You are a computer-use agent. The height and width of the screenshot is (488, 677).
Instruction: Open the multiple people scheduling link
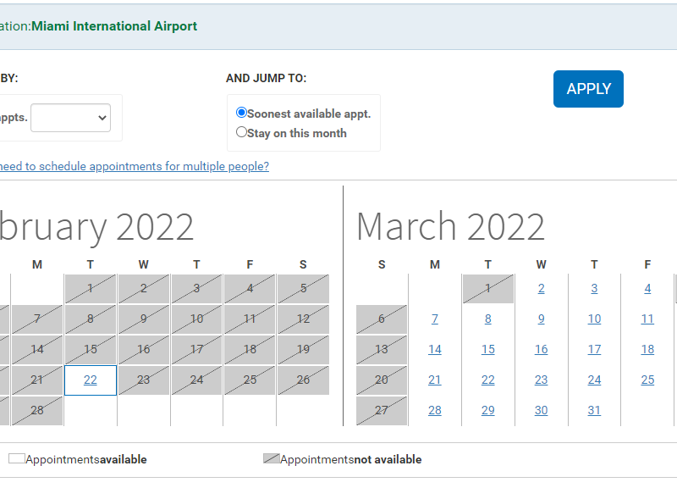pyautogui.click(x=134, y=166)
